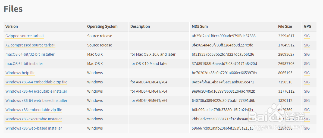
Task: Open SIG for macOS 64-bit/32-bit installer
Action: pos(307,54)
